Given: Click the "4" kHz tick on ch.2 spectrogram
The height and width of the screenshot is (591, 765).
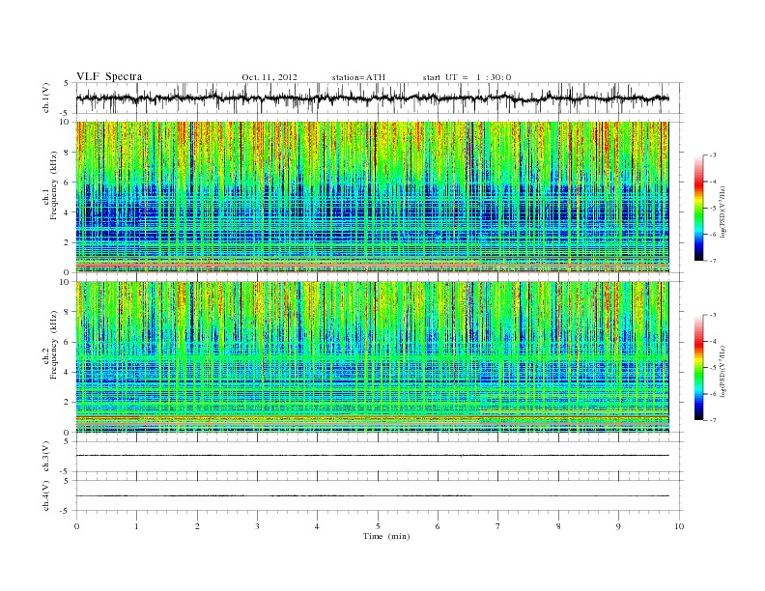Looking at the screenshot, I should tap(68, 373).
